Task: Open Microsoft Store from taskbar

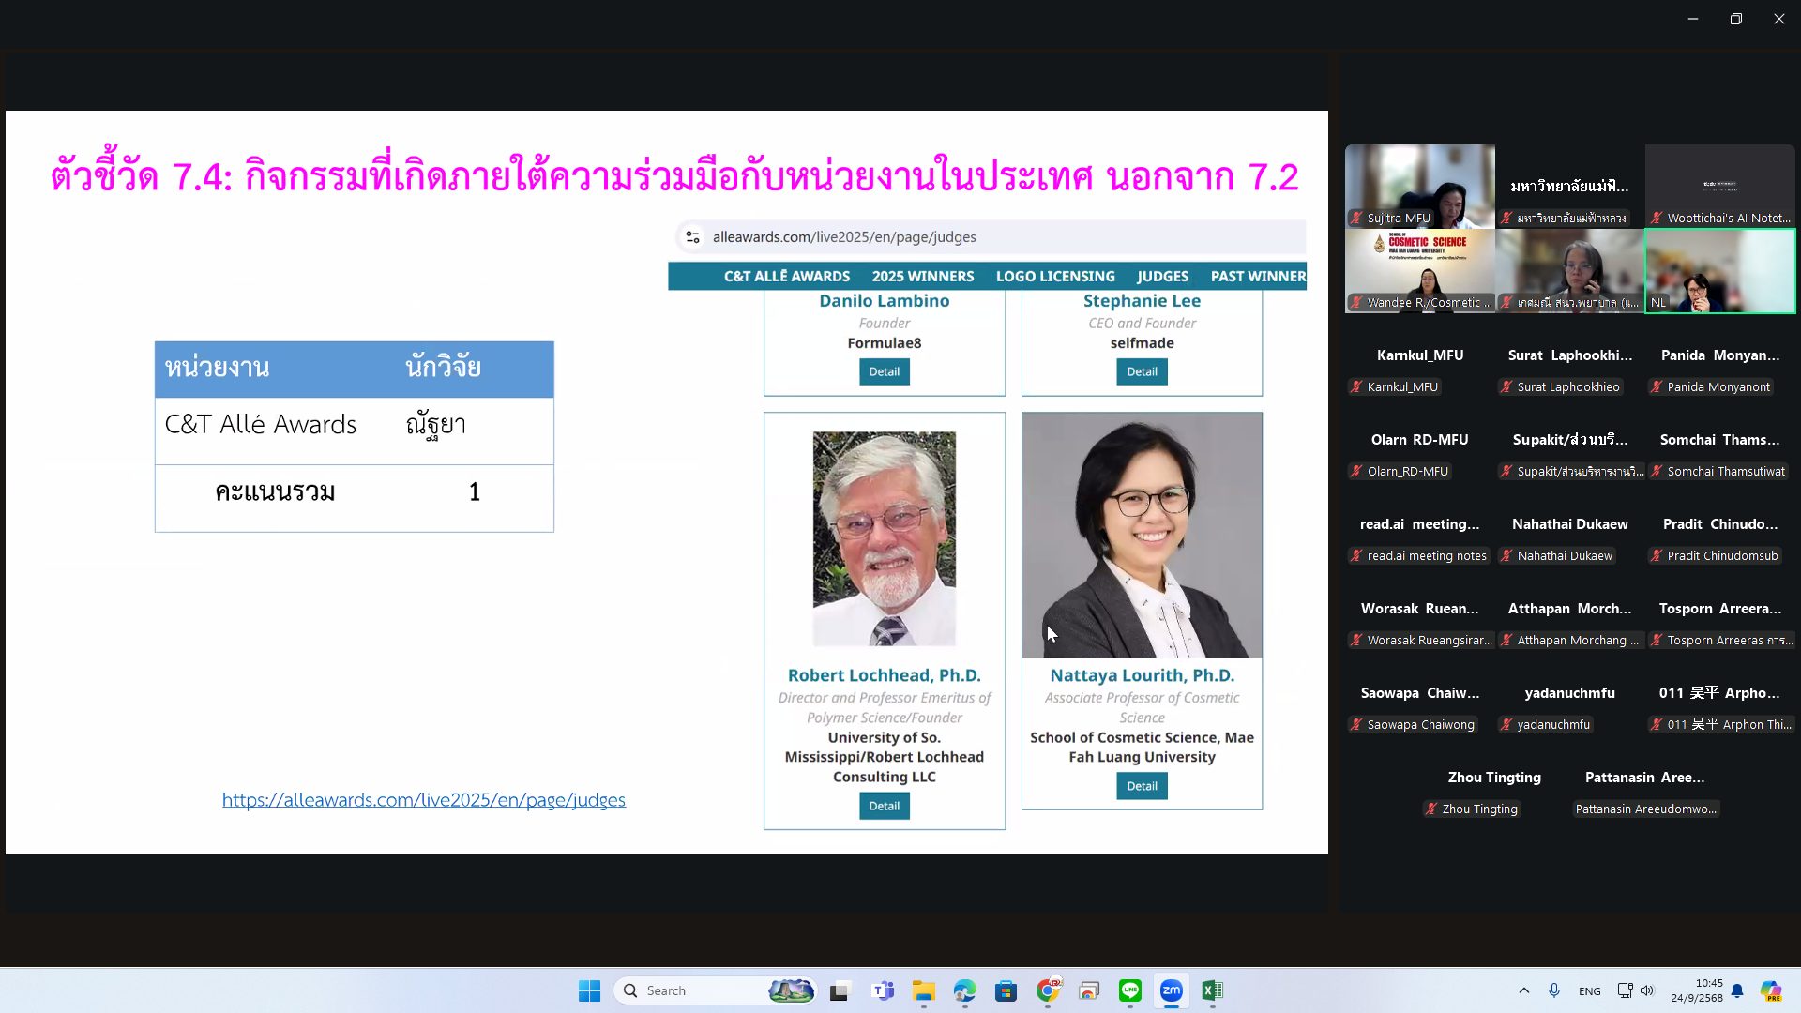Action: pos(1006,990)
